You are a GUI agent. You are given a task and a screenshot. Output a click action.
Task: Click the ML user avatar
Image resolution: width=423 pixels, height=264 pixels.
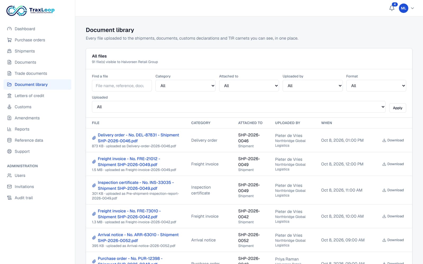[x=403, y=8]
